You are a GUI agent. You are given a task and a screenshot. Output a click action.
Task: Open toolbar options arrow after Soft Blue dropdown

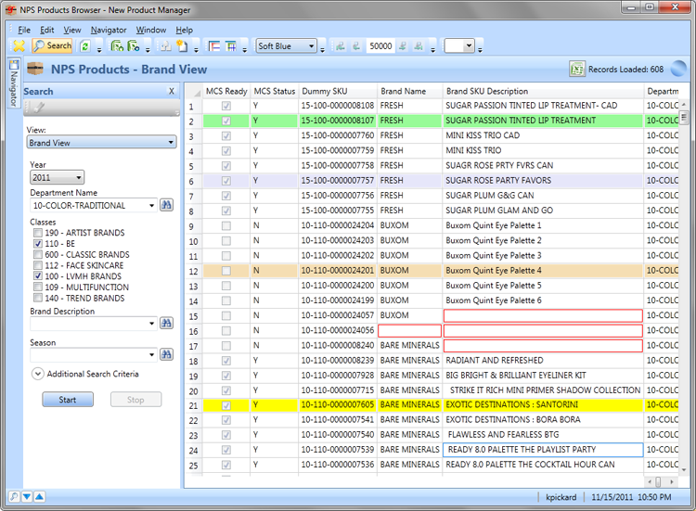coord(323,49)
